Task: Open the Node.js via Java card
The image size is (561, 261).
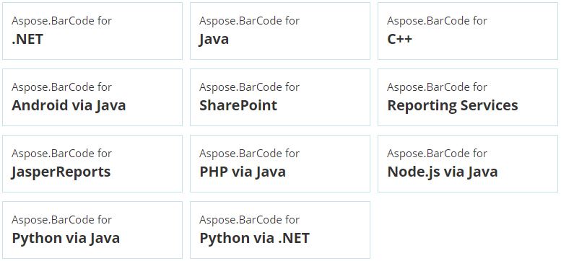Action: (x=468, y=164)
